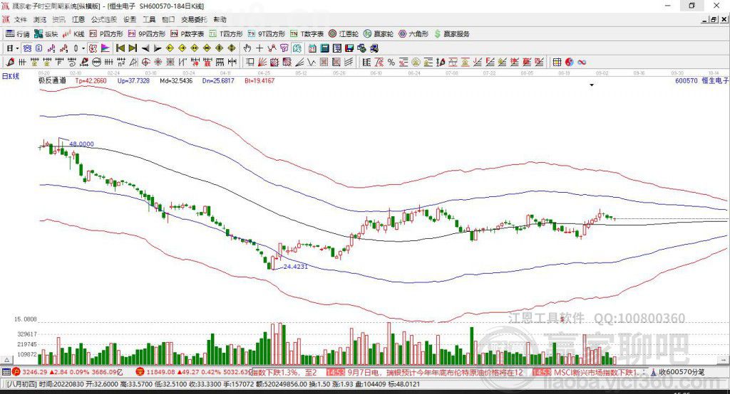Open the T四方形 tool
Image resolution: width=730 pixels, height=394 pixels.
coord(226,34)
